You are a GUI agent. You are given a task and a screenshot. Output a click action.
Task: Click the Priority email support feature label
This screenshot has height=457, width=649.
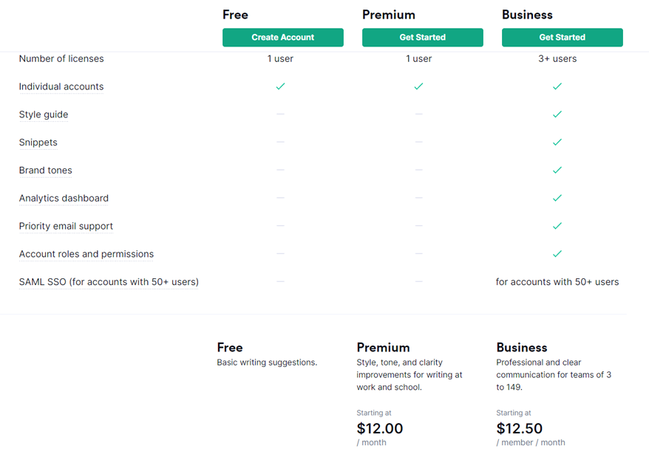pyautogui.click(x=66, y=226)
